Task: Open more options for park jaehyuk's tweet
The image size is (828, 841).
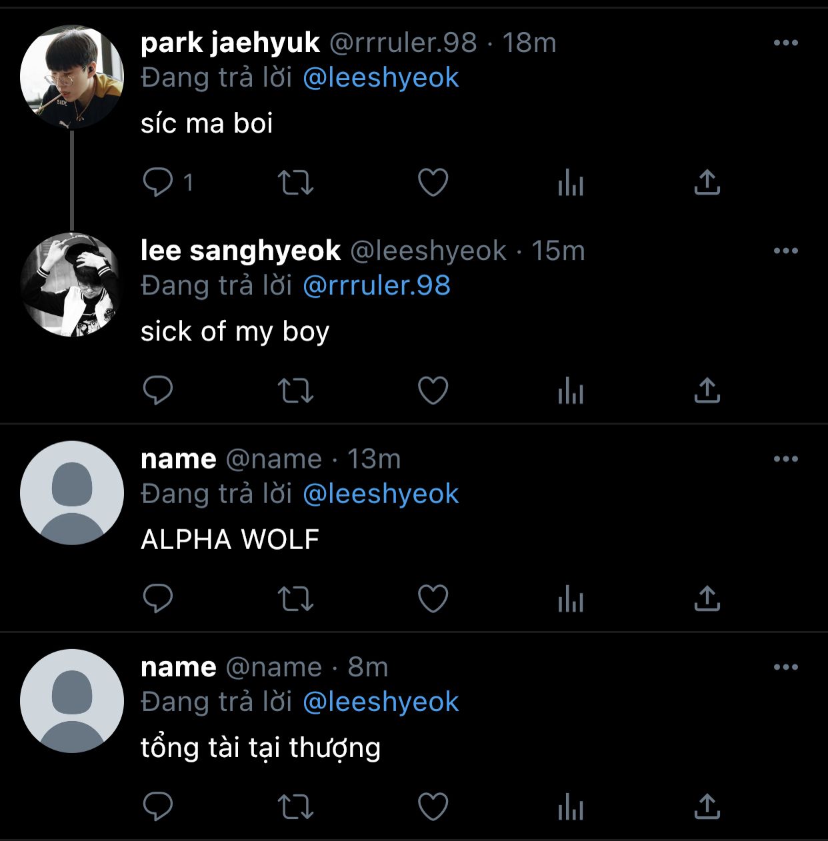Action: 786,43
